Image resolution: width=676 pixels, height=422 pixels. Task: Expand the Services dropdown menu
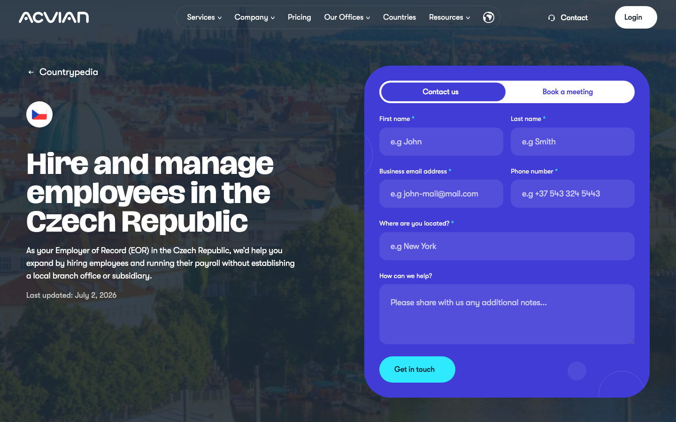click(204, 17)
